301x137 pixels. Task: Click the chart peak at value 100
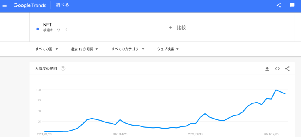click(276, 90)
